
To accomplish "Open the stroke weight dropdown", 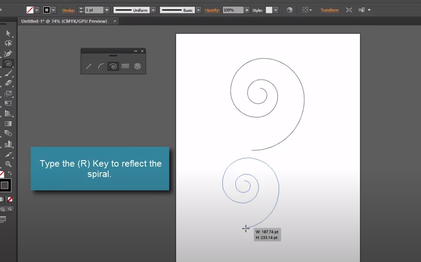I will [107, 10].
